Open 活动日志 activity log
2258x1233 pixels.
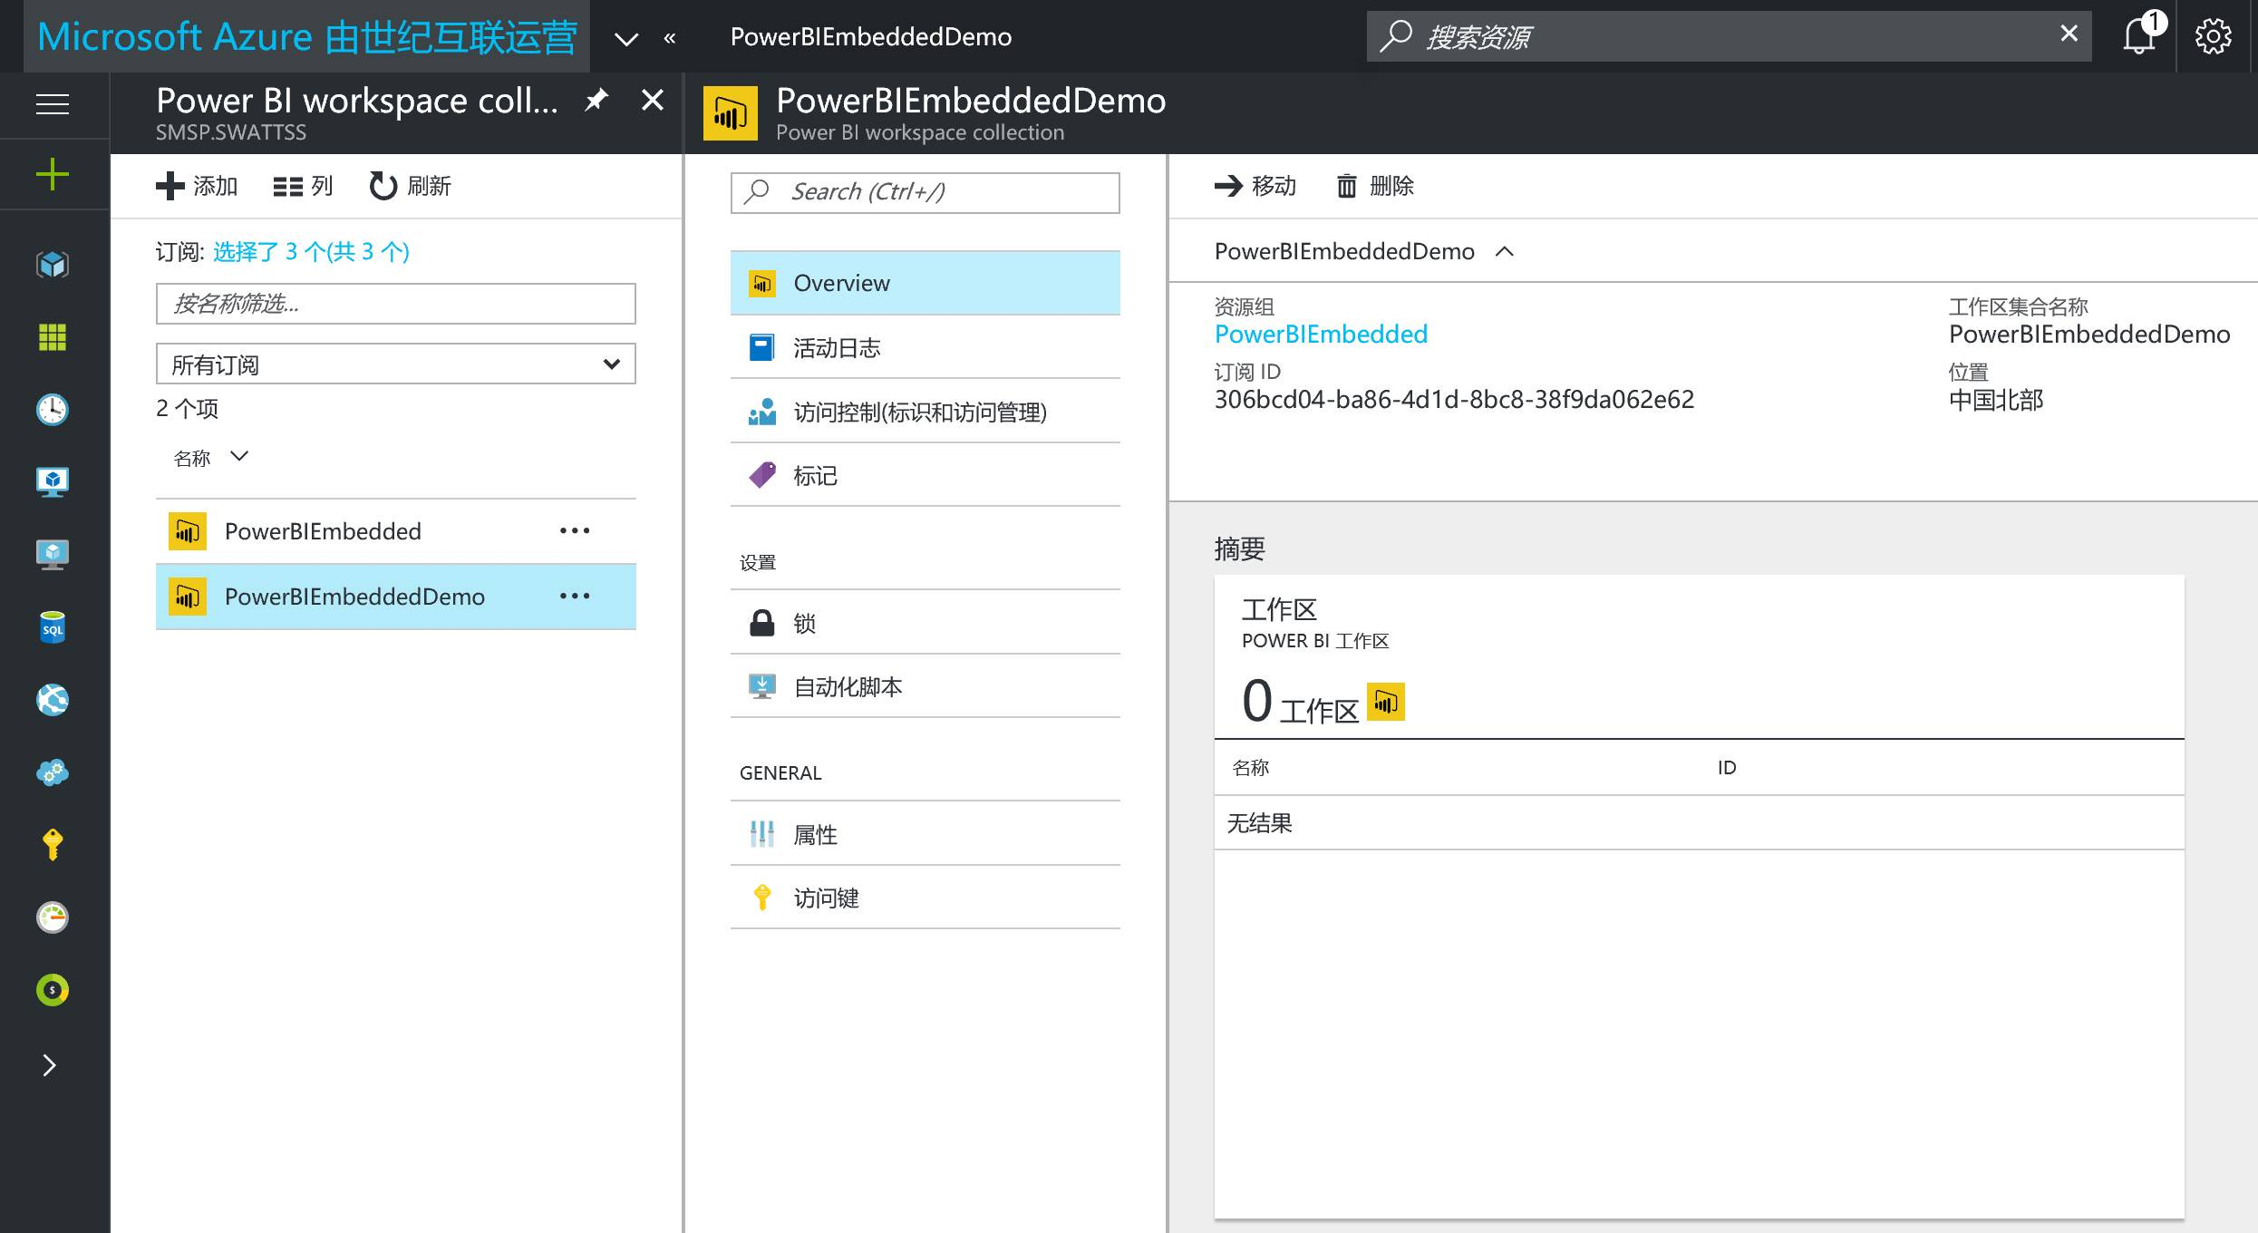[x=925, y=347]
